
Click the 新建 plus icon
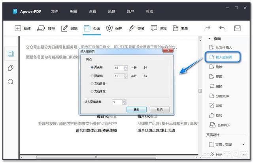pyautogui.click(x=18, y=28)
